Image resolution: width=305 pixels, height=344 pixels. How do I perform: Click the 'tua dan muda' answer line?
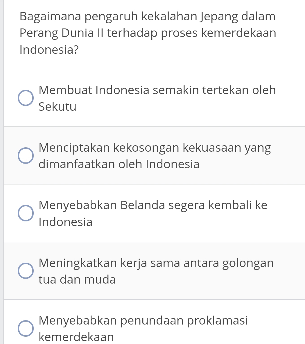[x=77, y=280]
